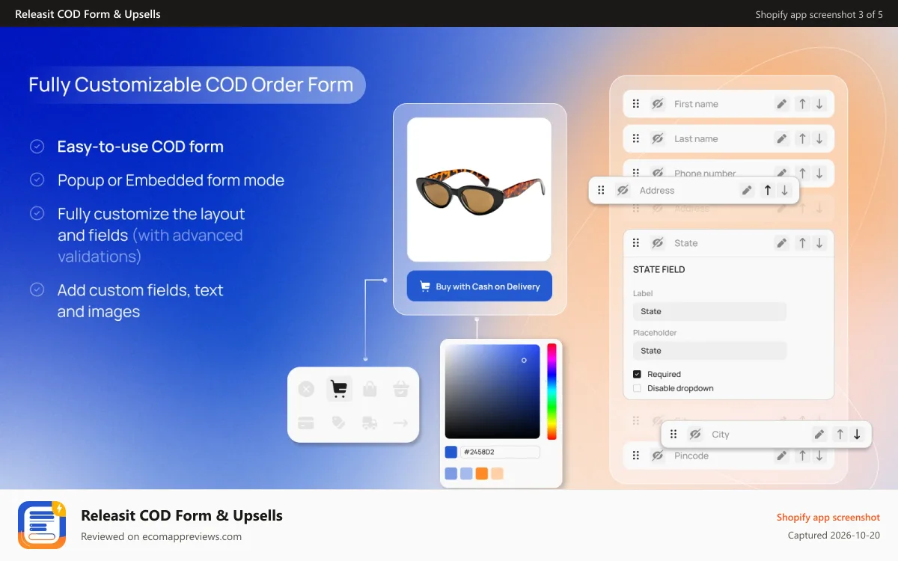Move the City field up
The image size is (898, 561).
(840, 434)
